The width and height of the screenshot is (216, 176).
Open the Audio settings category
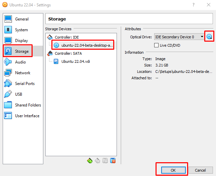(x=23, y=62)
